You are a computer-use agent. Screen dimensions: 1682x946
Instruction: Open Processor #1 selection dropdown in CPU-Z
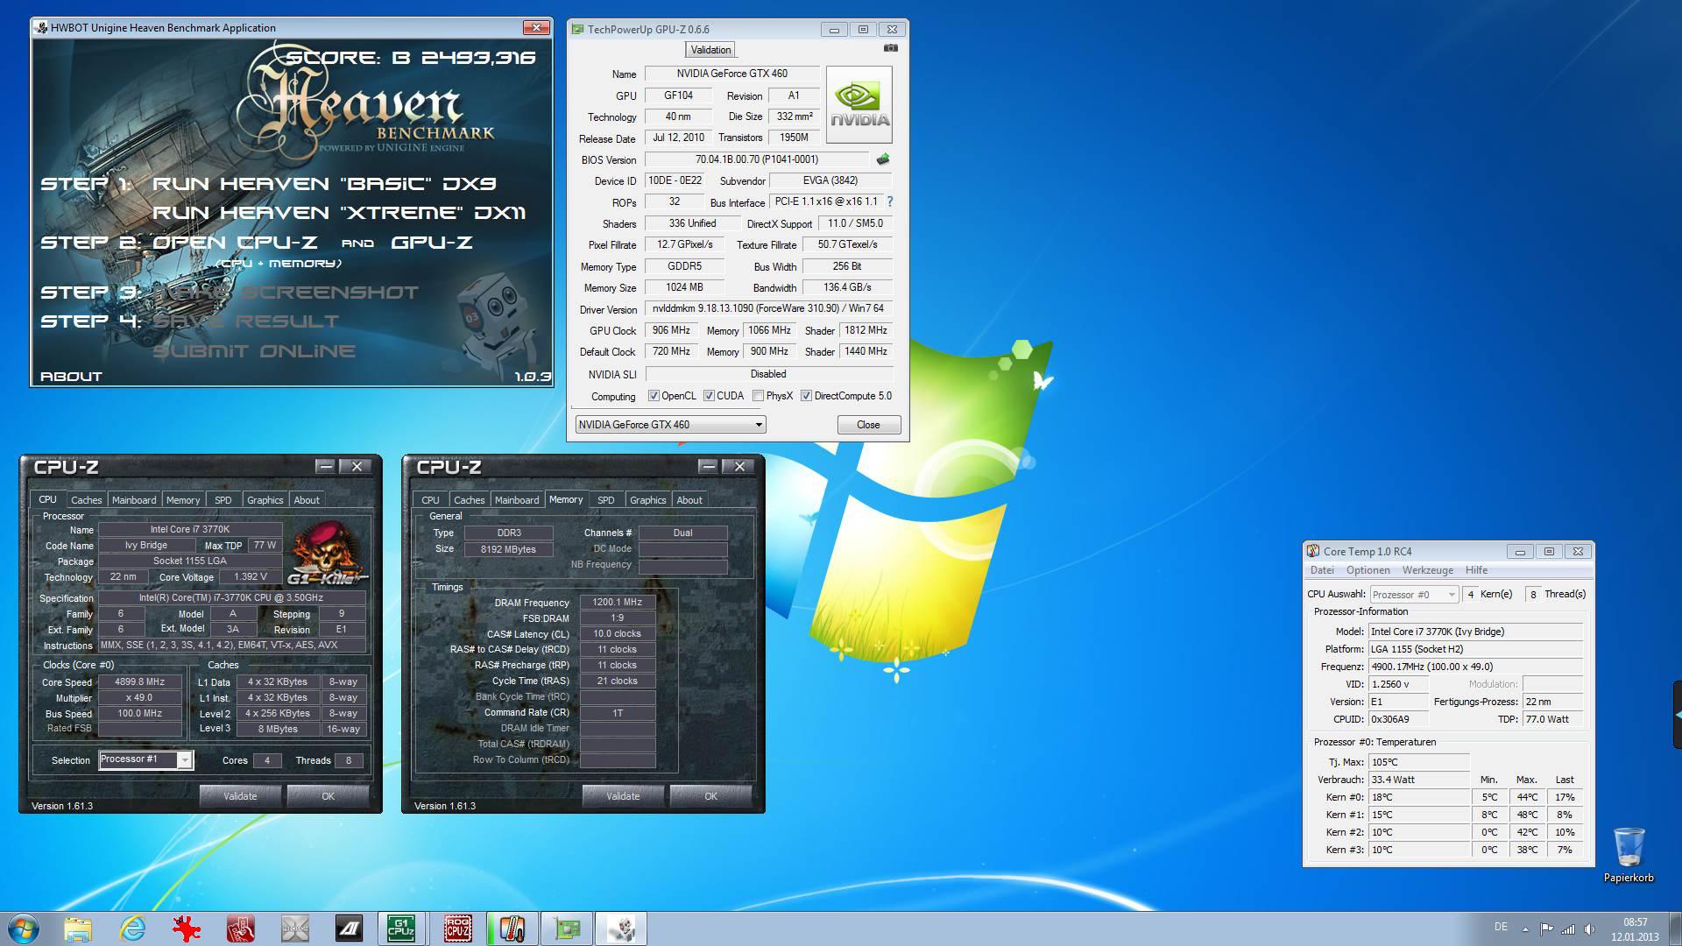145,759
